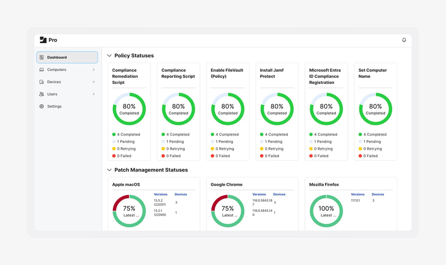
Task: Collapse the Patch Management Statuses section
Action: (109, 170)
